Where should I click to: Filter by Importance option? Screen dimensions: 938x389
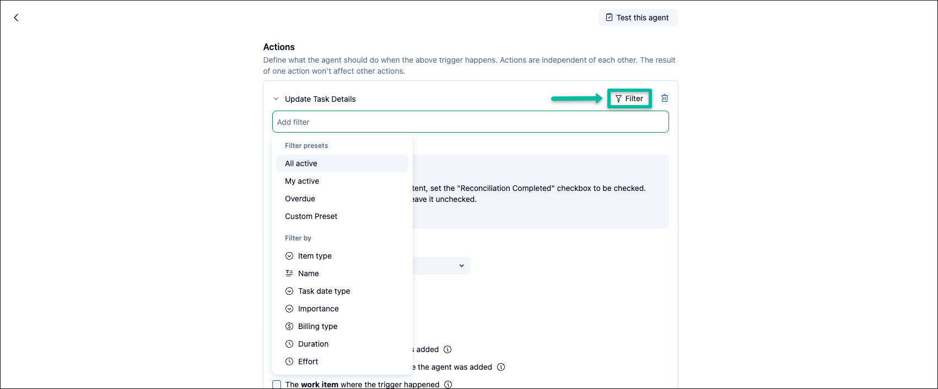(318, 309)
